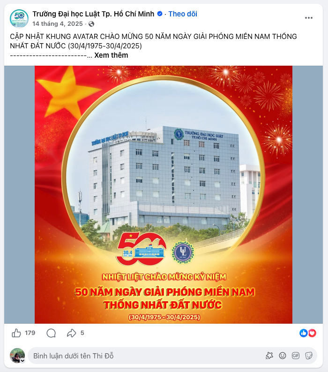View the 179 reactions count
Viewport: 328px width, 372px height.
(x=30, y=333)
